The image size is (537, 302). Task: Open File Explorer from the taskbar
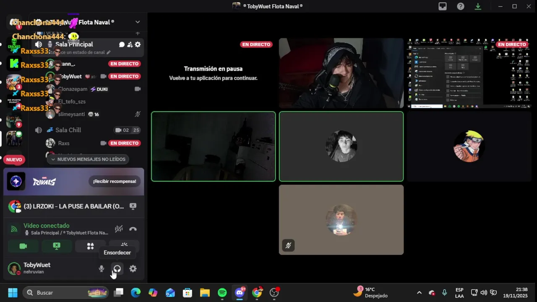pos(205,292)
